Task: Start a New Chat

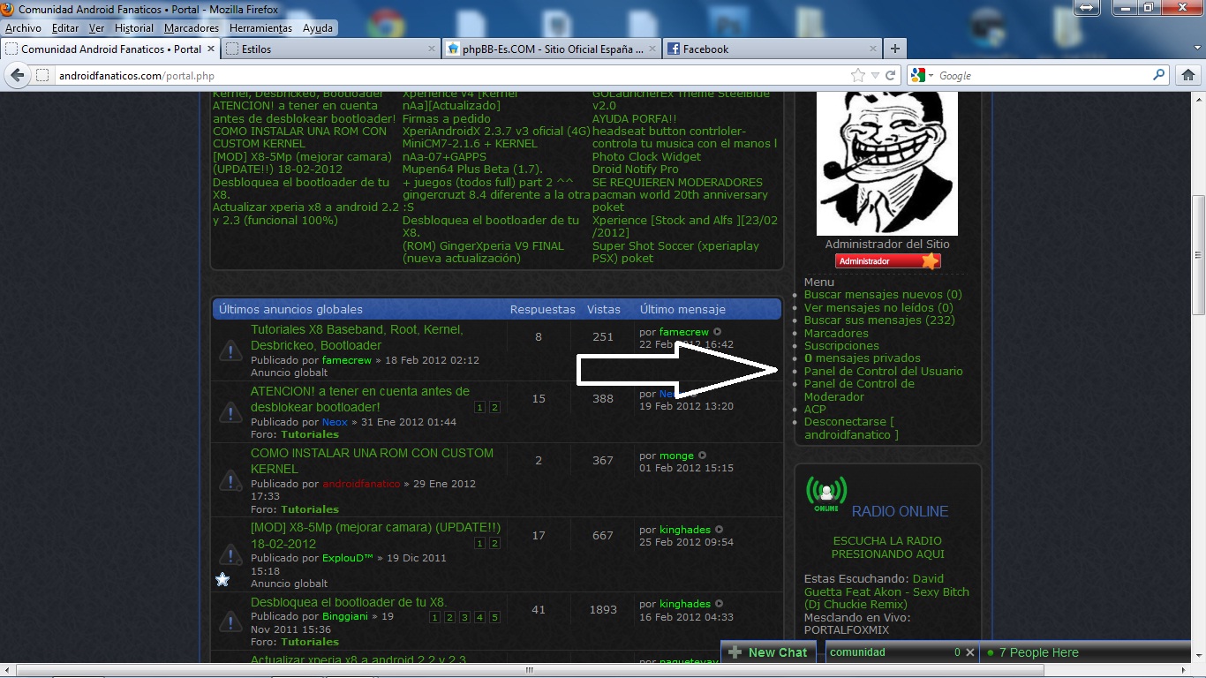Action: [768, 652]
